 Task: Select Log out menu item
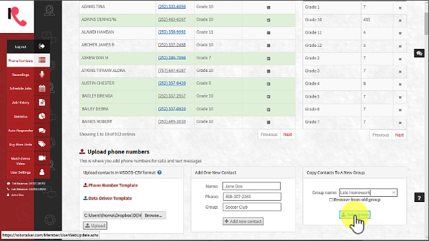point(21,46)
